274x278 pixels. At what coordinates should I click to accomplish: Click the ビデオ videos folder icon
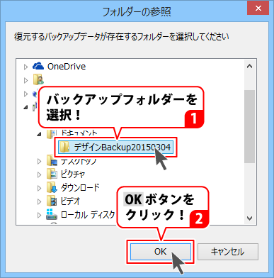(52, 201)
